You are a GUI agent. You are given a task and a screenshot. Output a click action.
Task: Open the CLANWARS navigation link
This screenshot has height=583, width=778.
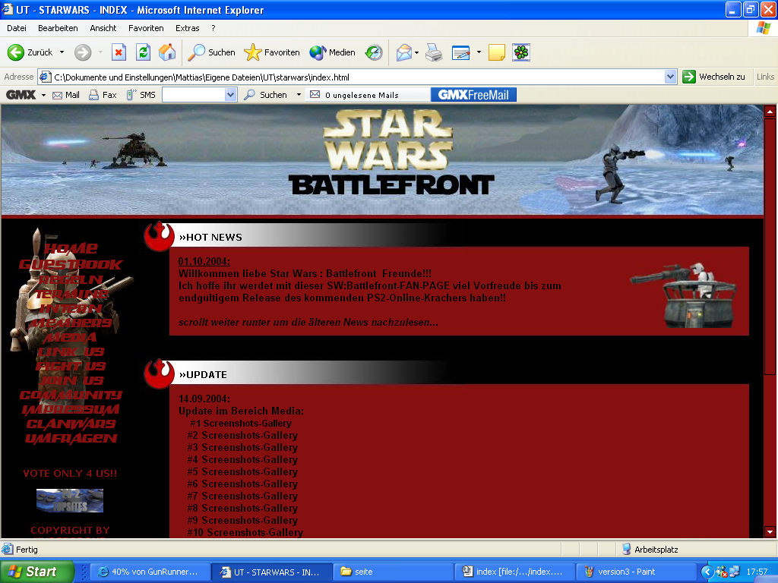click(x=71, y=424)
